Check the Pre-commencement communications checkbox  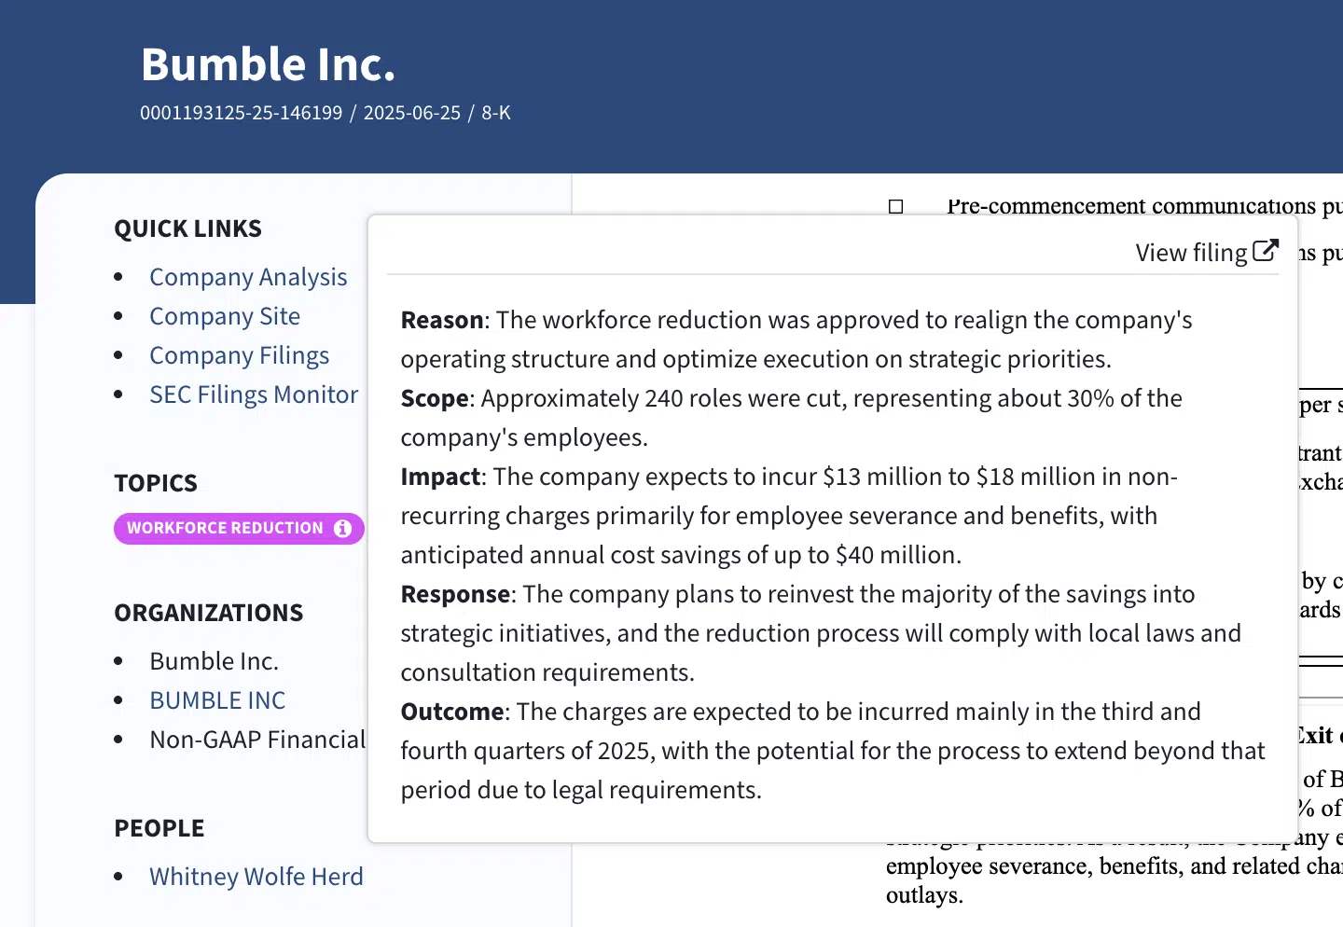[x=896, y=206]
